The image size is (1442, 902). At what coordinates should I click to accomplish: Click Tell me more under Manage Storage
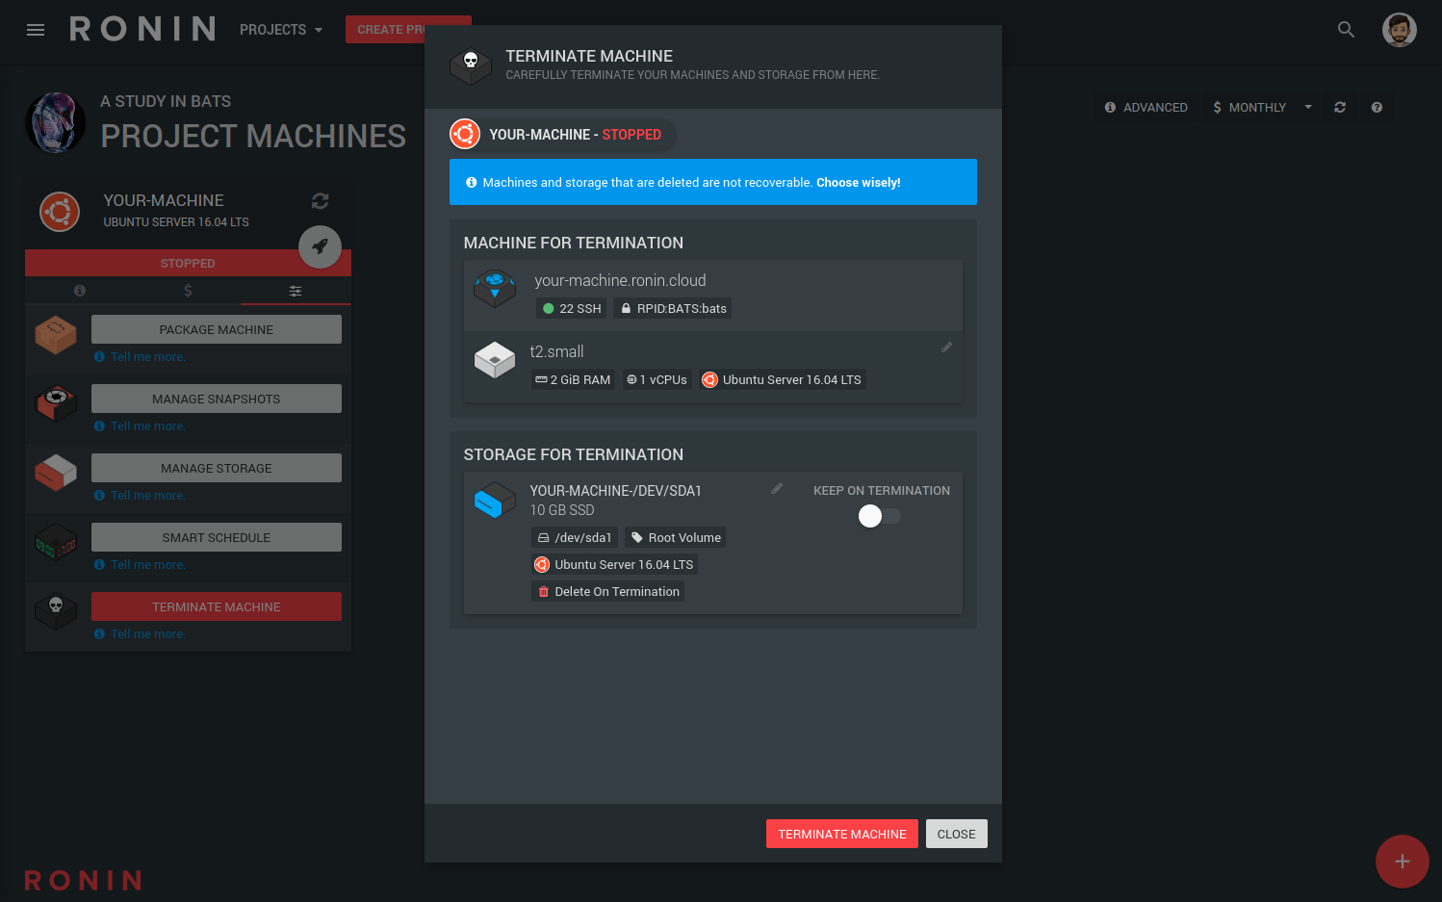click(141, 496)
